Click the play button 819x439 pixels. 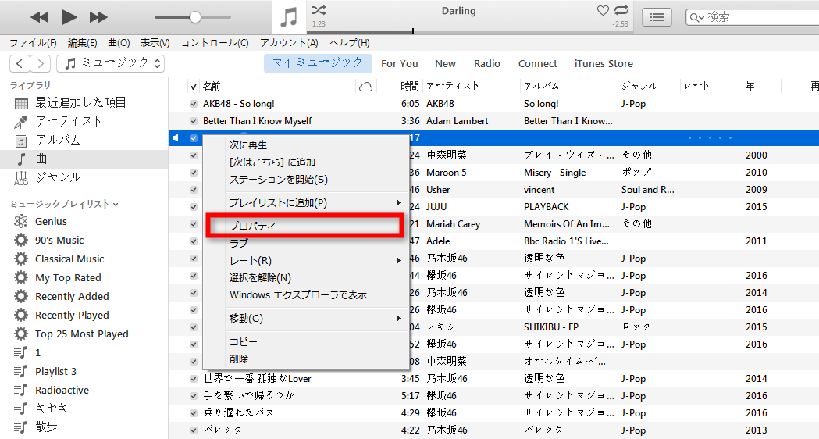[x=69, y=17]
